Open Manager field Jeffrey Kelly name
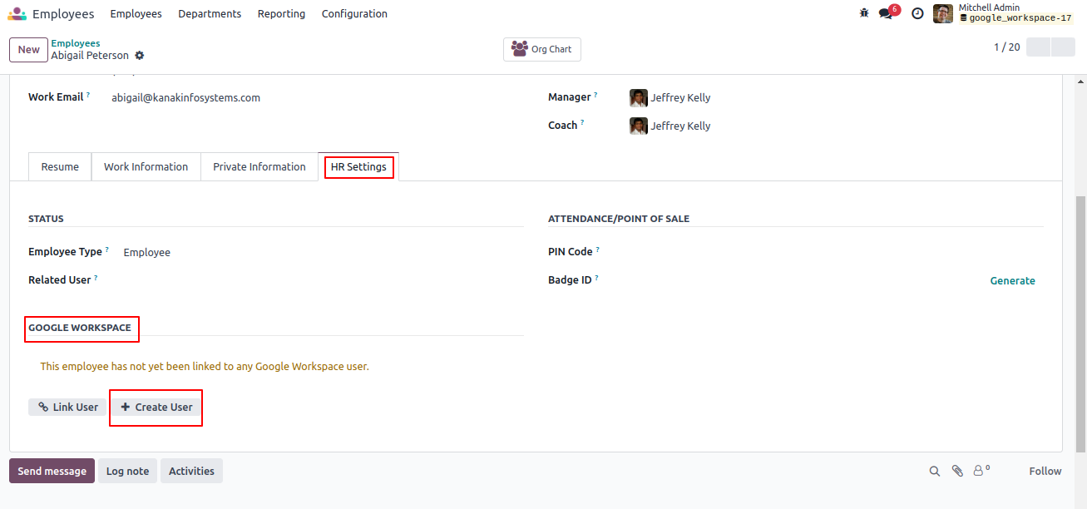The height and width of the screenshot is (509, 1087). pos(680,97)
